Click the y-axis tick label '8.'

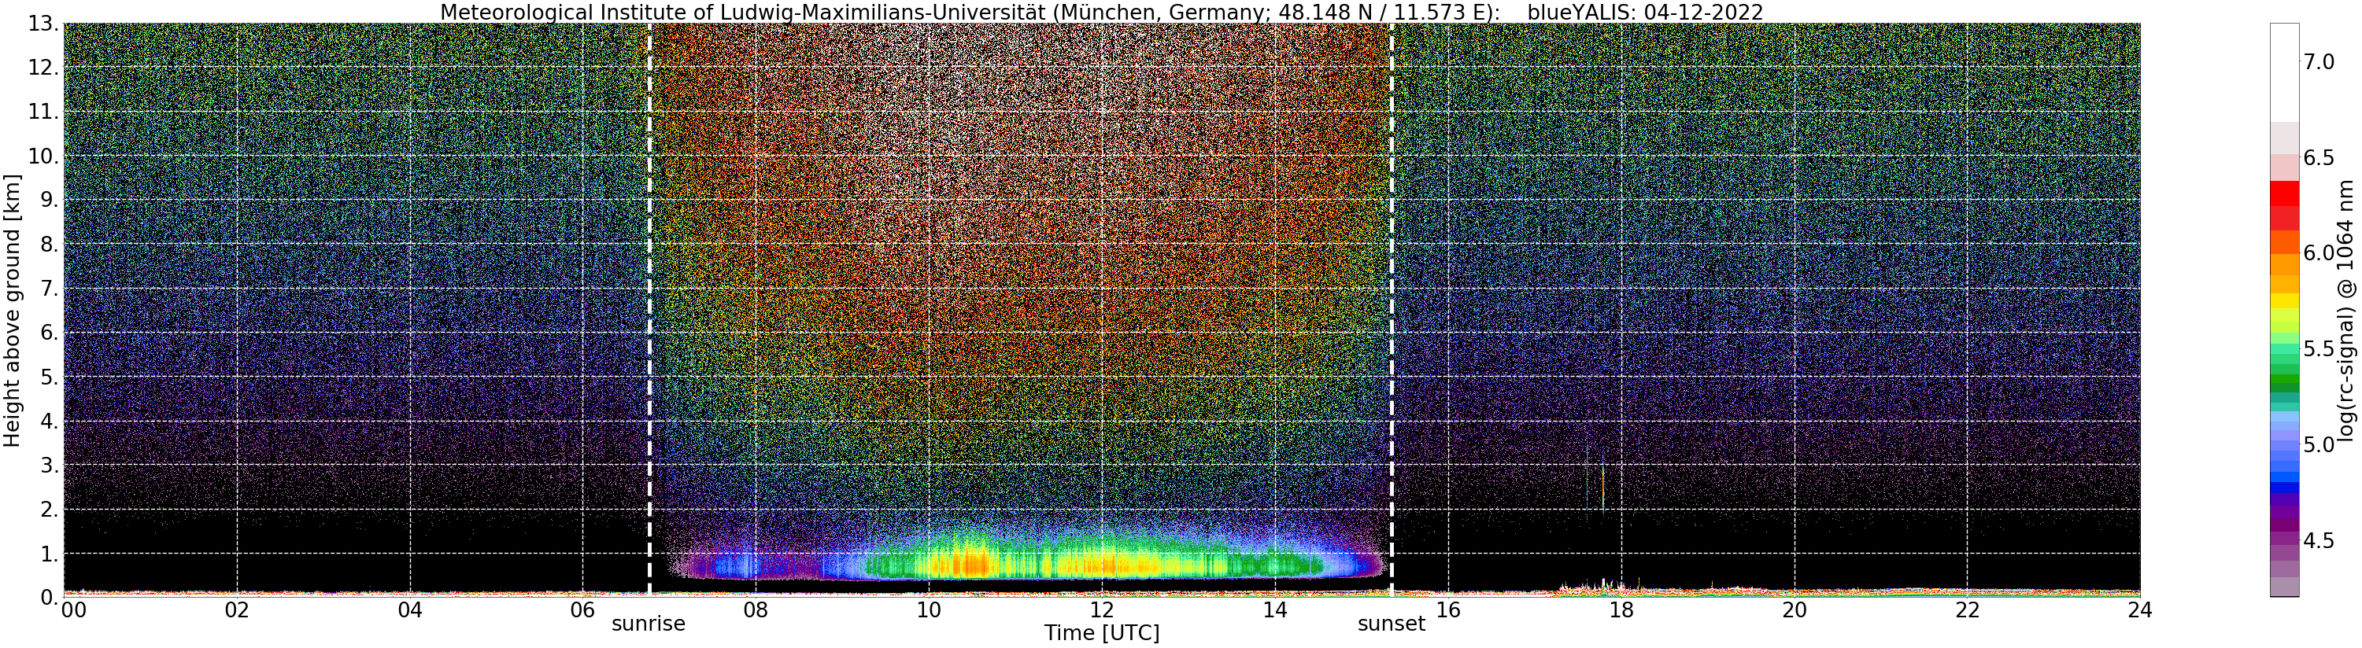click(48, 244)
